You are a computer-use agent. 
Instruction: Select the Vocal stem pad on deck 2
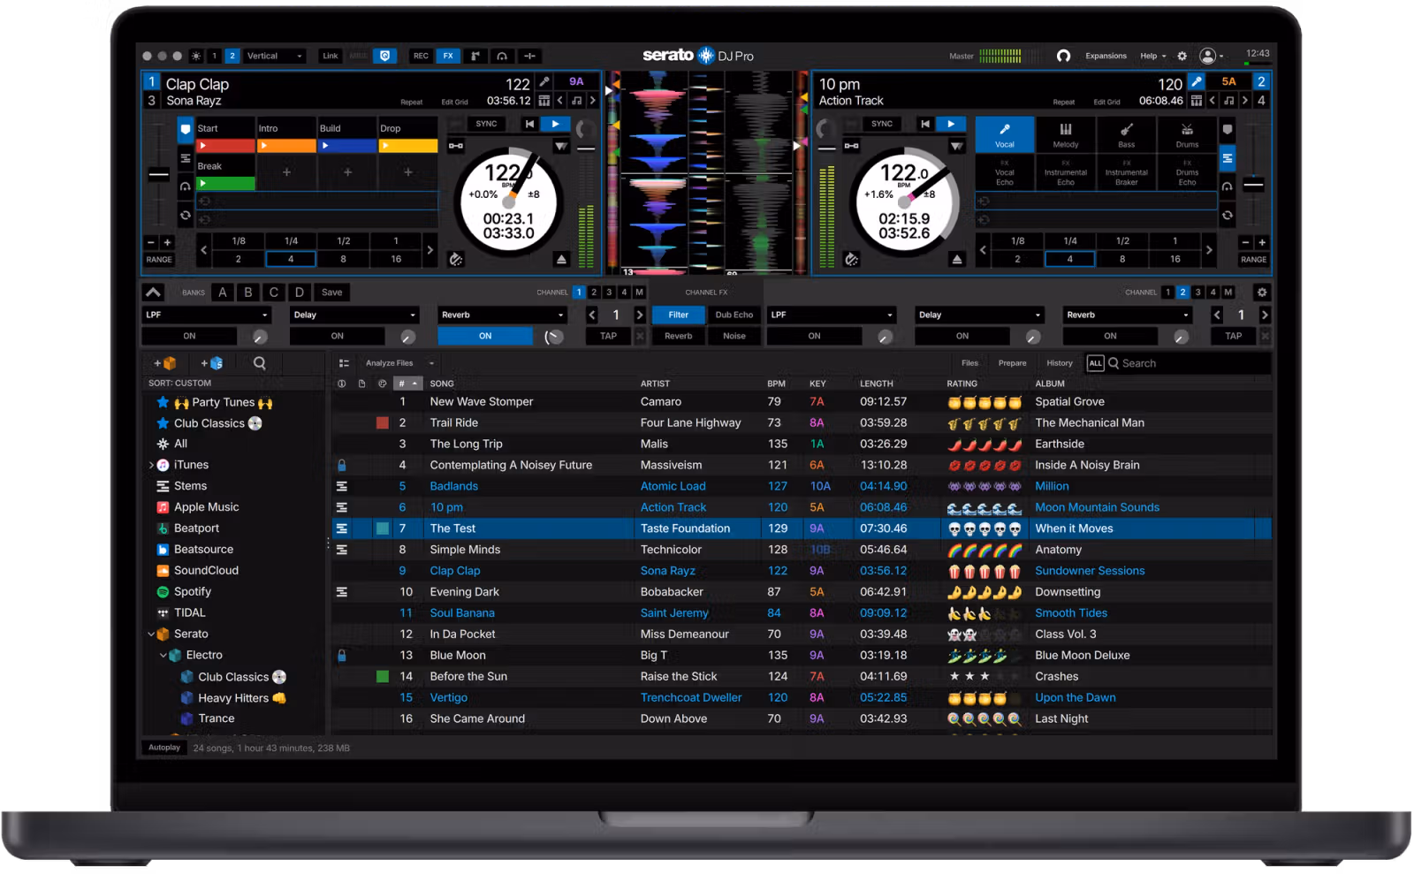tap(1005, 134)
